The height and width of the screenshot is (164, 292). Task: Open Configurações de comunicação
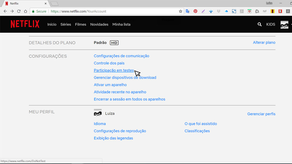122,56
